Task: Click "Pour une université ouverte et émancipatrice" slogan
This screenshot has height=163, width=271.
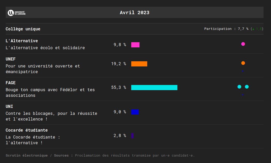Action: pos(43,69)
